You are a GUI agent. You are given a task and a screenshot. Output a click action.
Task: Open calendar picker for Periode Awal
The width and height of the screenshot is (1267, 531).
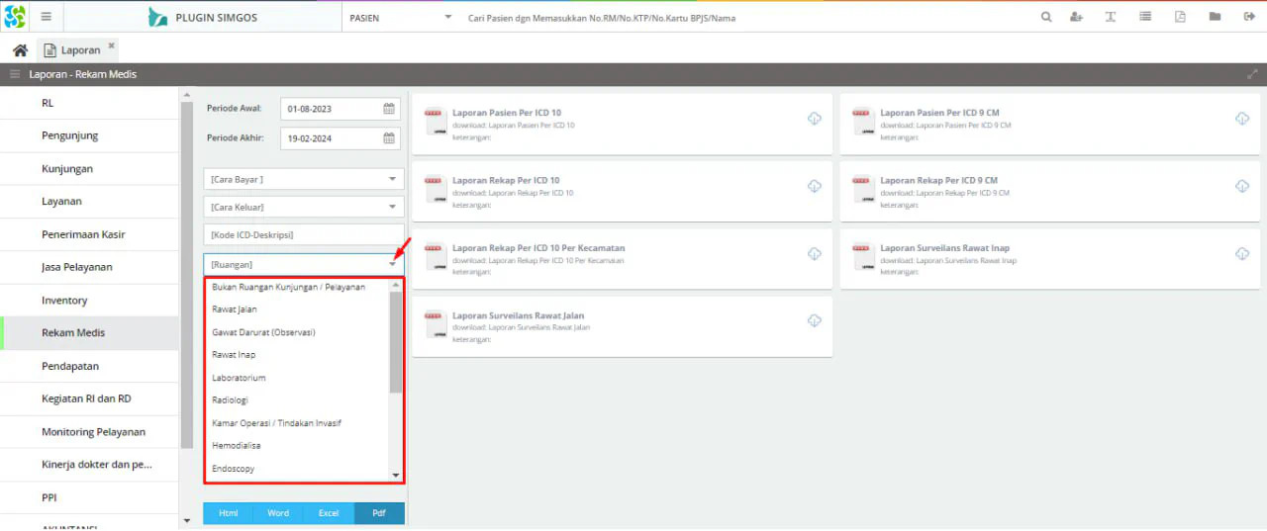coord(390,109)
